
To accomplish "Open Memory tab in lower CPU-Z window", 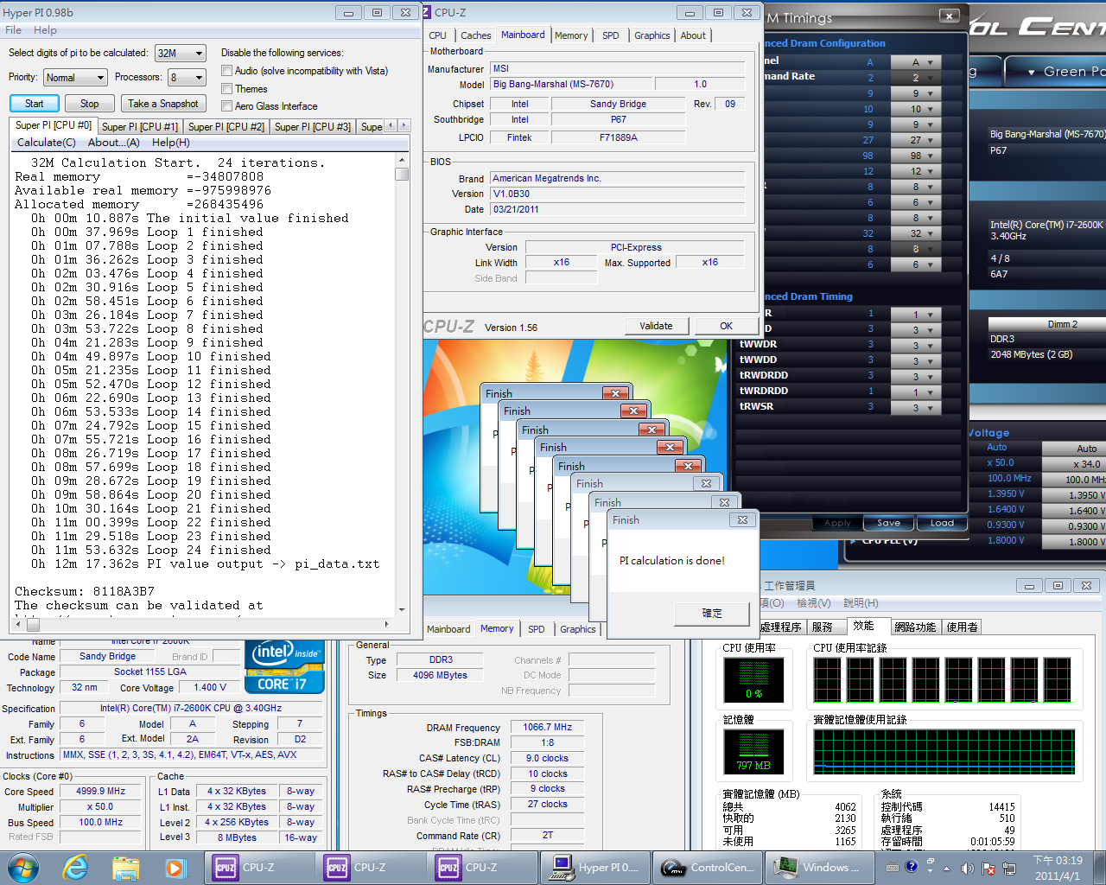I will [x=497, y=629].
